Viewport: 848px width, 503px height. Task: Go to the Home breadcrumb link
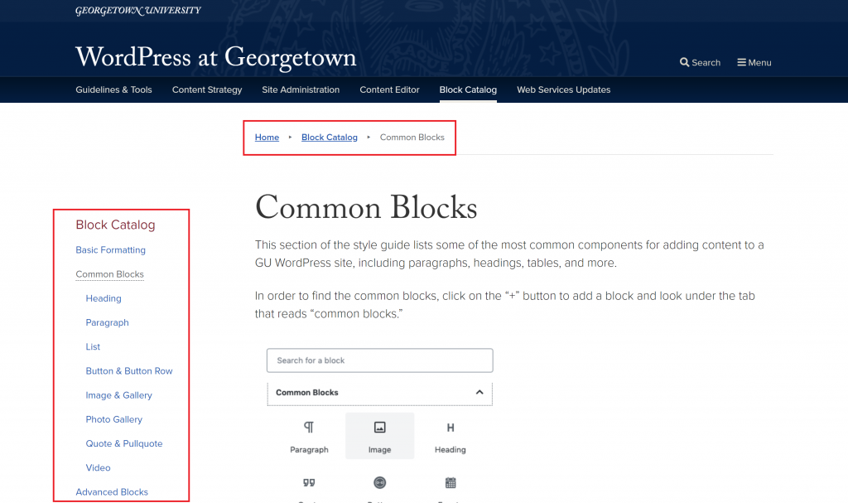pos(267,138)
